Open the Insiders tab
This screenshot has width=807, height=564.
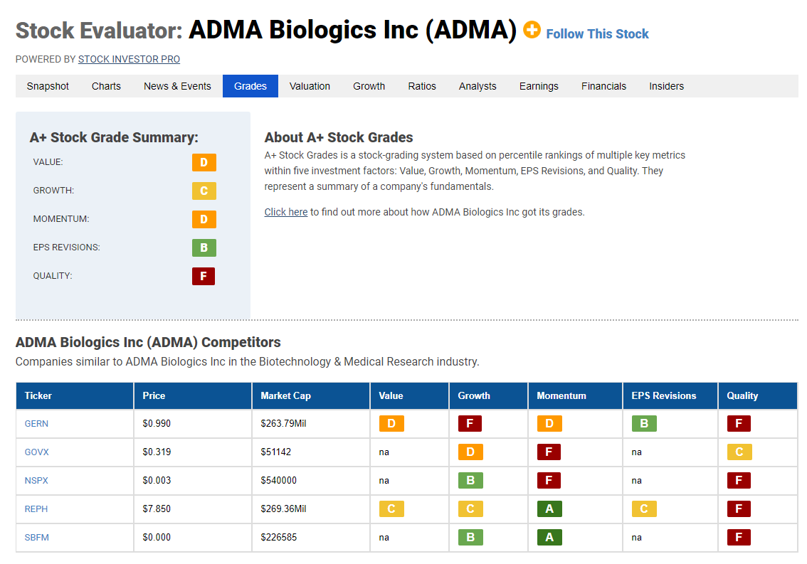point(667,86)
